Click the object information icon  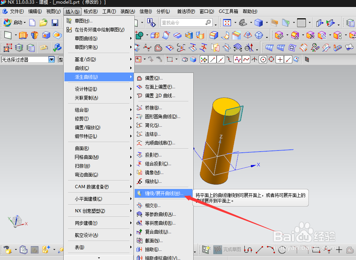coord(151,22)
